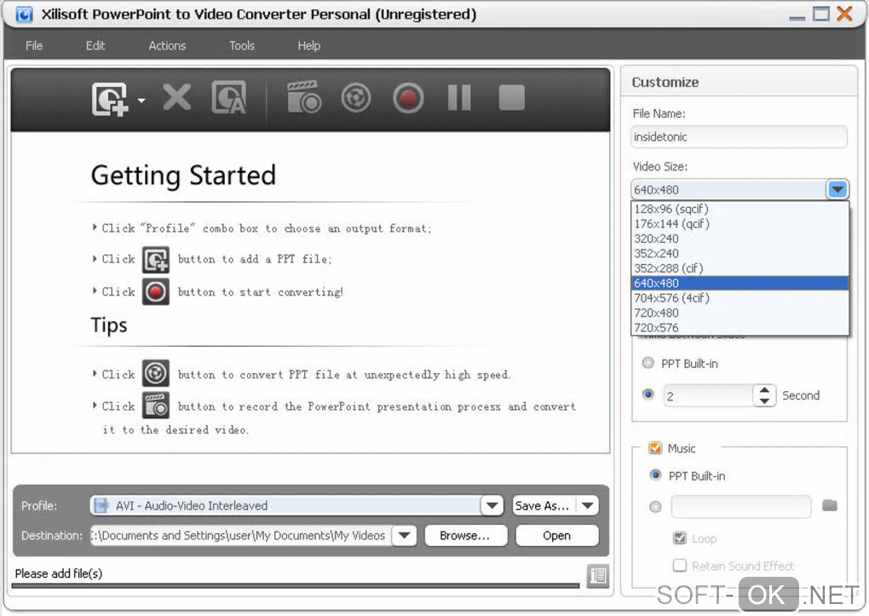The height and width of the screenshot is (616, 869).
Task: Click the seconds value field
Action: (708, 396)
